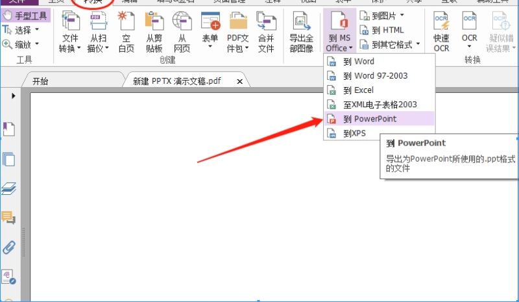Expand the 到其它格式 dropdown arrow
This screenshot has width=519, height=302.
click(418, 44)
